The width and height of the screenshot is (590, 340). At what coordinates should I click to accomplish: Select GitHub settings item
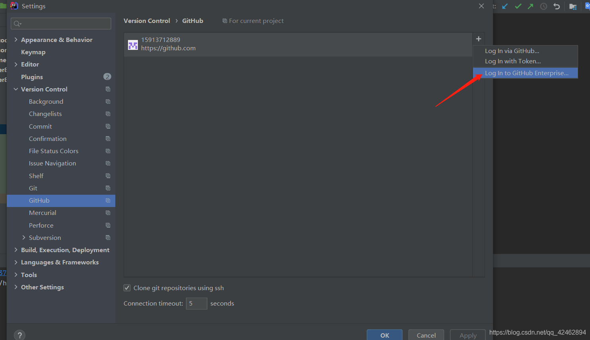(61, 201)
